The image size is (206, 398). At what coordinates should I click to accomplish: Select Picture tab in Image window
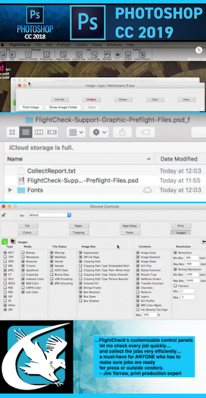(123, 99)
